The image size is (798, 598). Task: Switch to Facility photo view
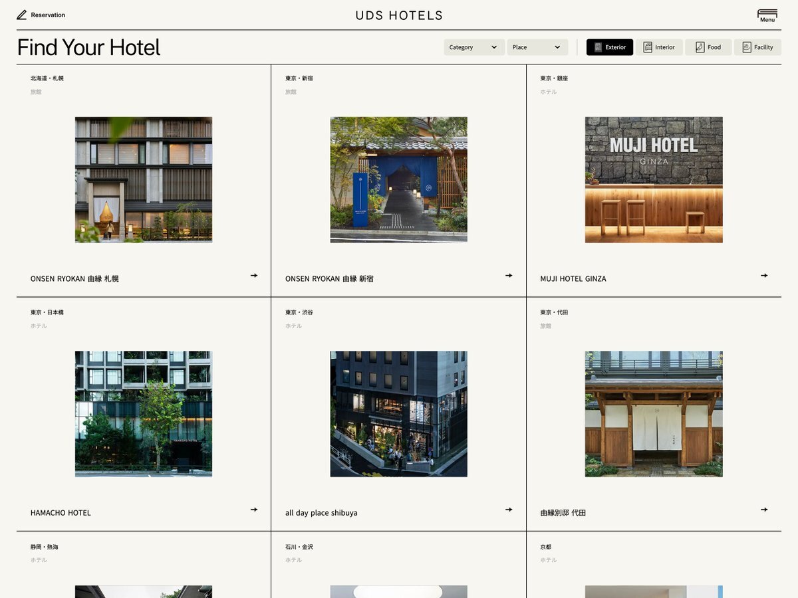(757, 47)
